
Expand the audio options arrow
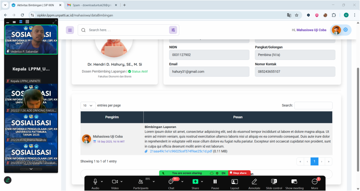pyautogui.click(x=102, y=182)
